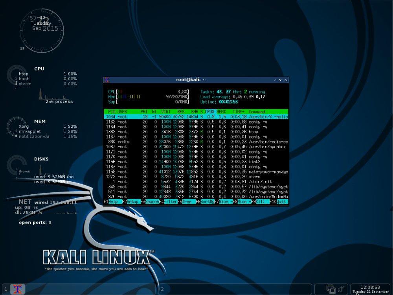Toggle the muted volume tray icon
393x295 pixels.
point(341,289)
